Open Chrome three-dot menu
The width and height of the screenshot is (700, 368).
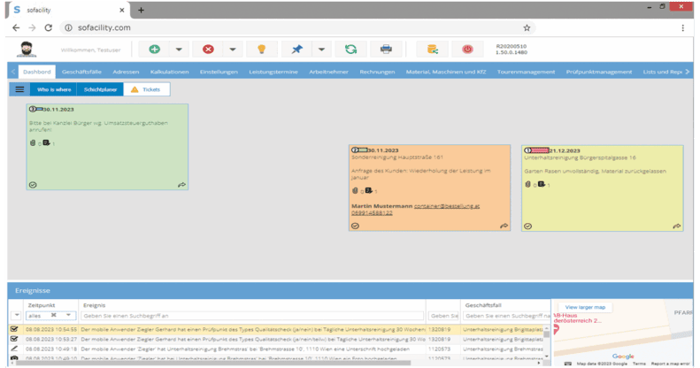[x=682, y=27]
